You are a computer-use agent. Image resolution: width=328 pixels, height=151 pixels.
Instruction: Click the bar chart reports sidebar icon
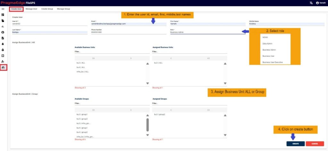[x=3, y=26]
